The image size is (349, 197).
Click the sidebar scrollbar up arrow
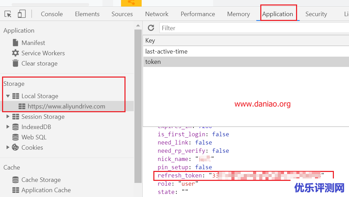[x=138, y=25]
